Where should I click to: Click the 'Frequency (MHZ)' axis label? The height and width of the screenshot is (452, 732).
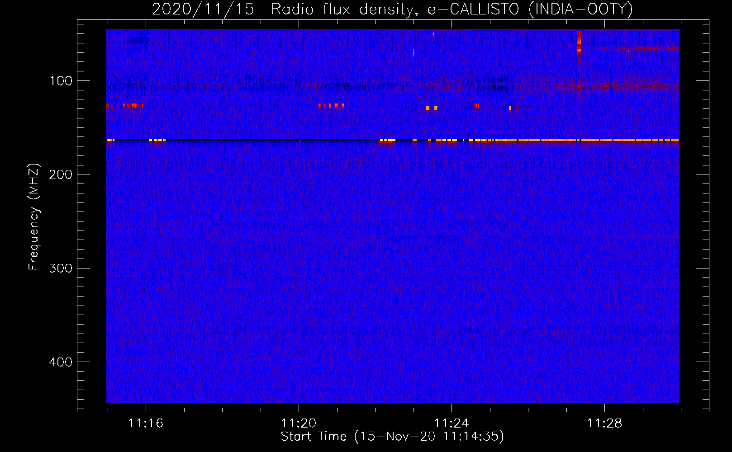coord(34,217)
